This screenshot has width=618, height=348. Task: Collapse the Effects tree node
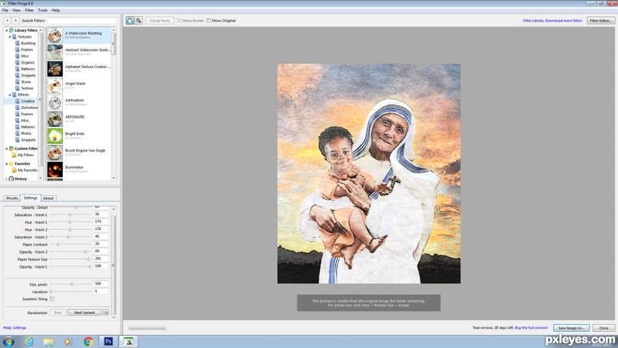pos(10,95)
